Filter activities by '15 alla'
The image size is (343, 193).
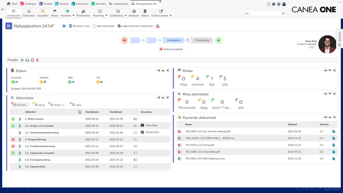coord(76,104)
